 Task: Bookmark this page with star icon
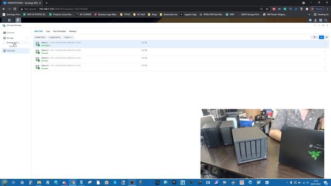267,9
